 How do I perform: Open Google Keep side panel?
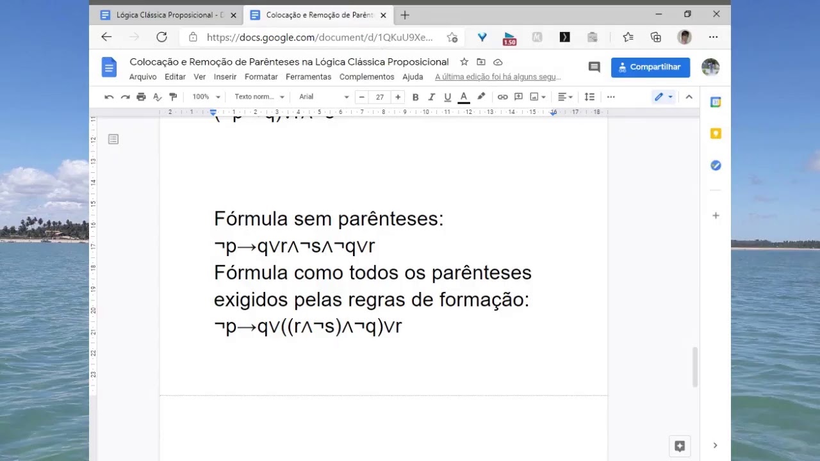[716, 133]
